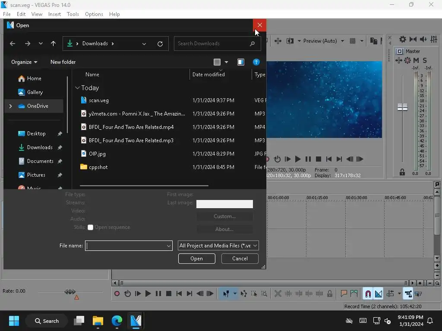Click the Delete (X) icon in the timeline toolbar
The height and width of the screenshot is (331, 442).
point(278,294)
